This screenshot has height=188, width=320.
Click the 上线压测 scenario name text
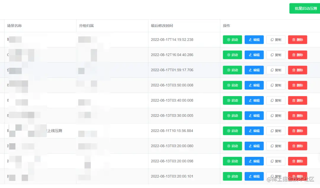point(55,131)
